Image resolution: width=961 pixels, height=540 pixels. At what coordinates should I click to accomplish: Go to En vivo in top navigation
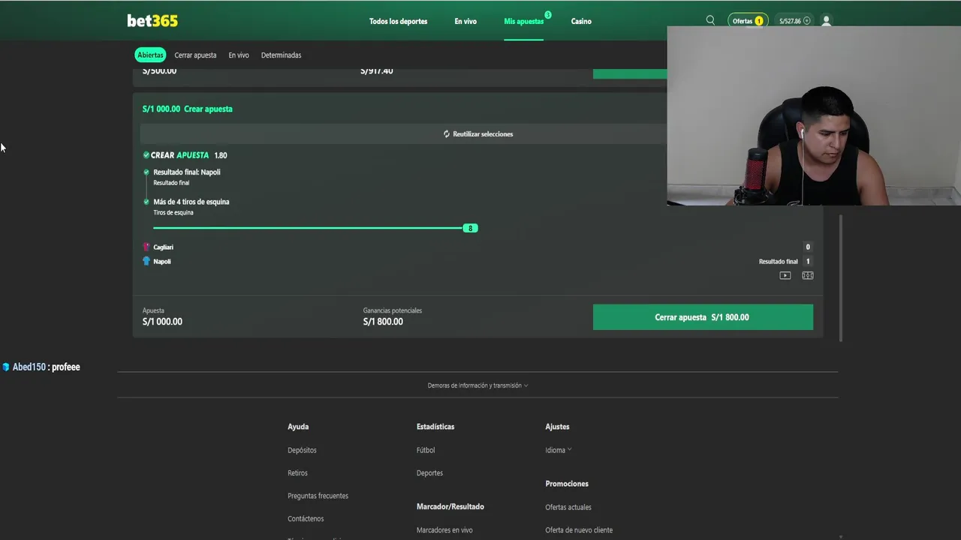(x=465, y=21)
